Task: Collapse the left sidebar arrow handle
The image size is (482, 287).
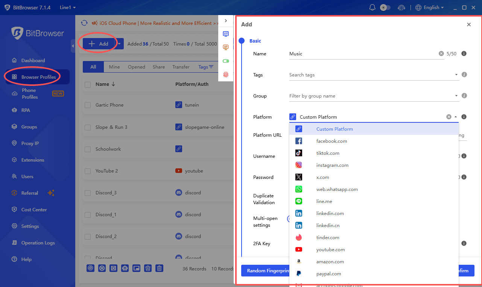Action: coord(73,46)
